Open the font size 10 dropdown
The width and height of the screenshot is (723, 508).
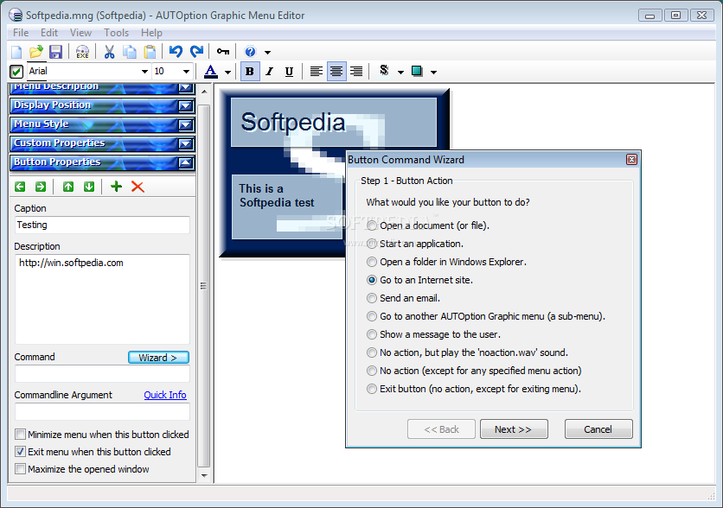point(186,72)
